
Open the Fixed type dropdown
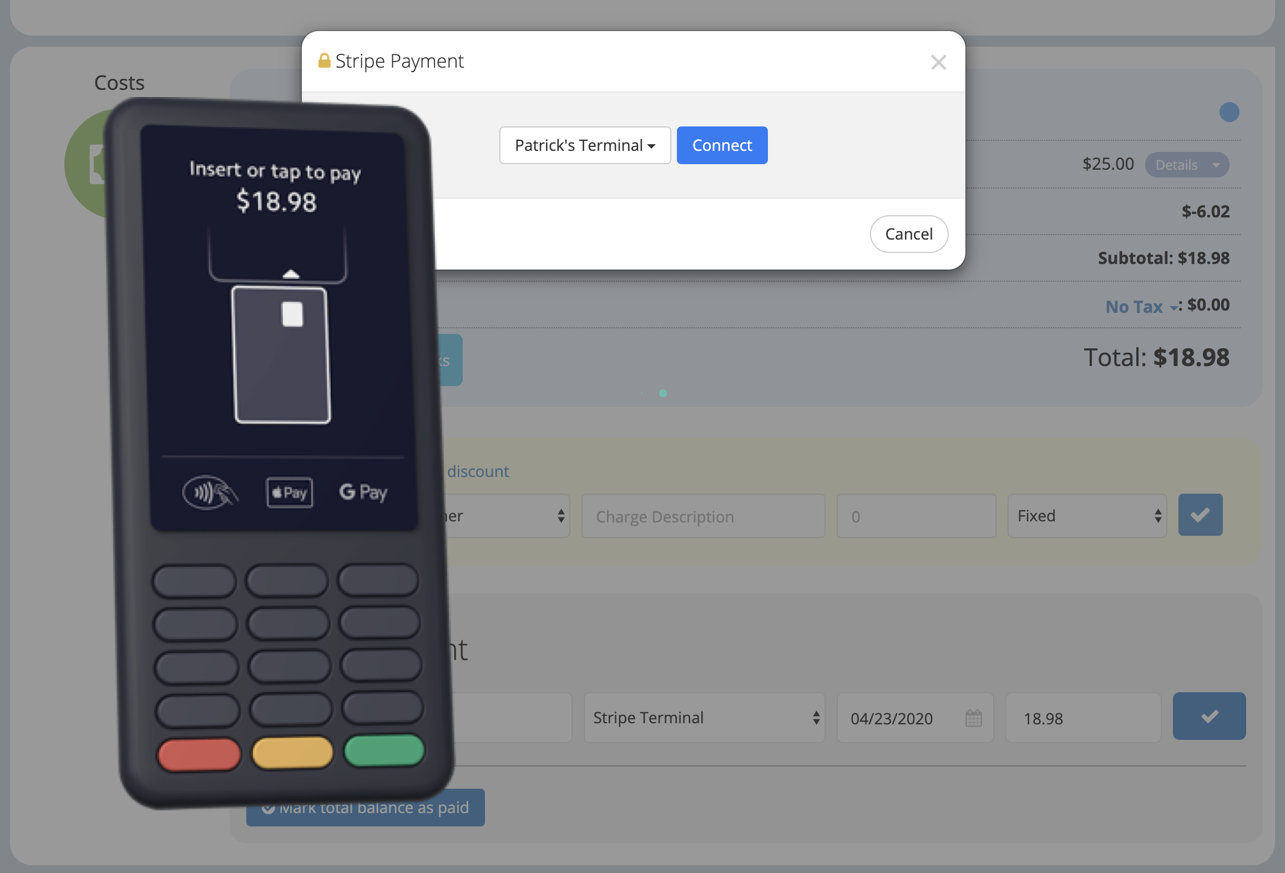1087,516
